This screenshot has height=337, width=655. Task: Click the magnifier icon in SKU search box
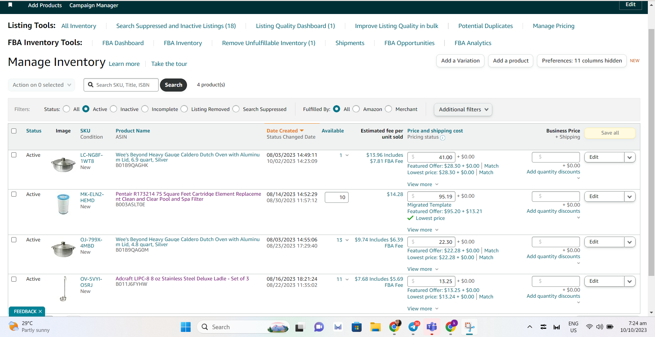pyautogui.click(x=91, y=85)
